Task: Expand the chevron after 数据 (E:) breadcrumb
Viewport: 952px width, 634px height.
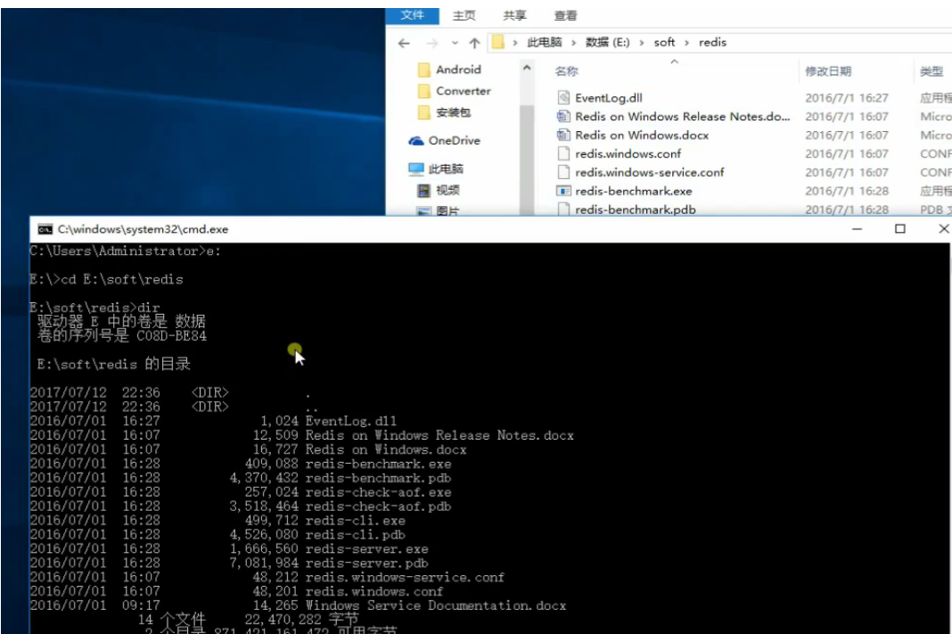Action: point(641,43)
